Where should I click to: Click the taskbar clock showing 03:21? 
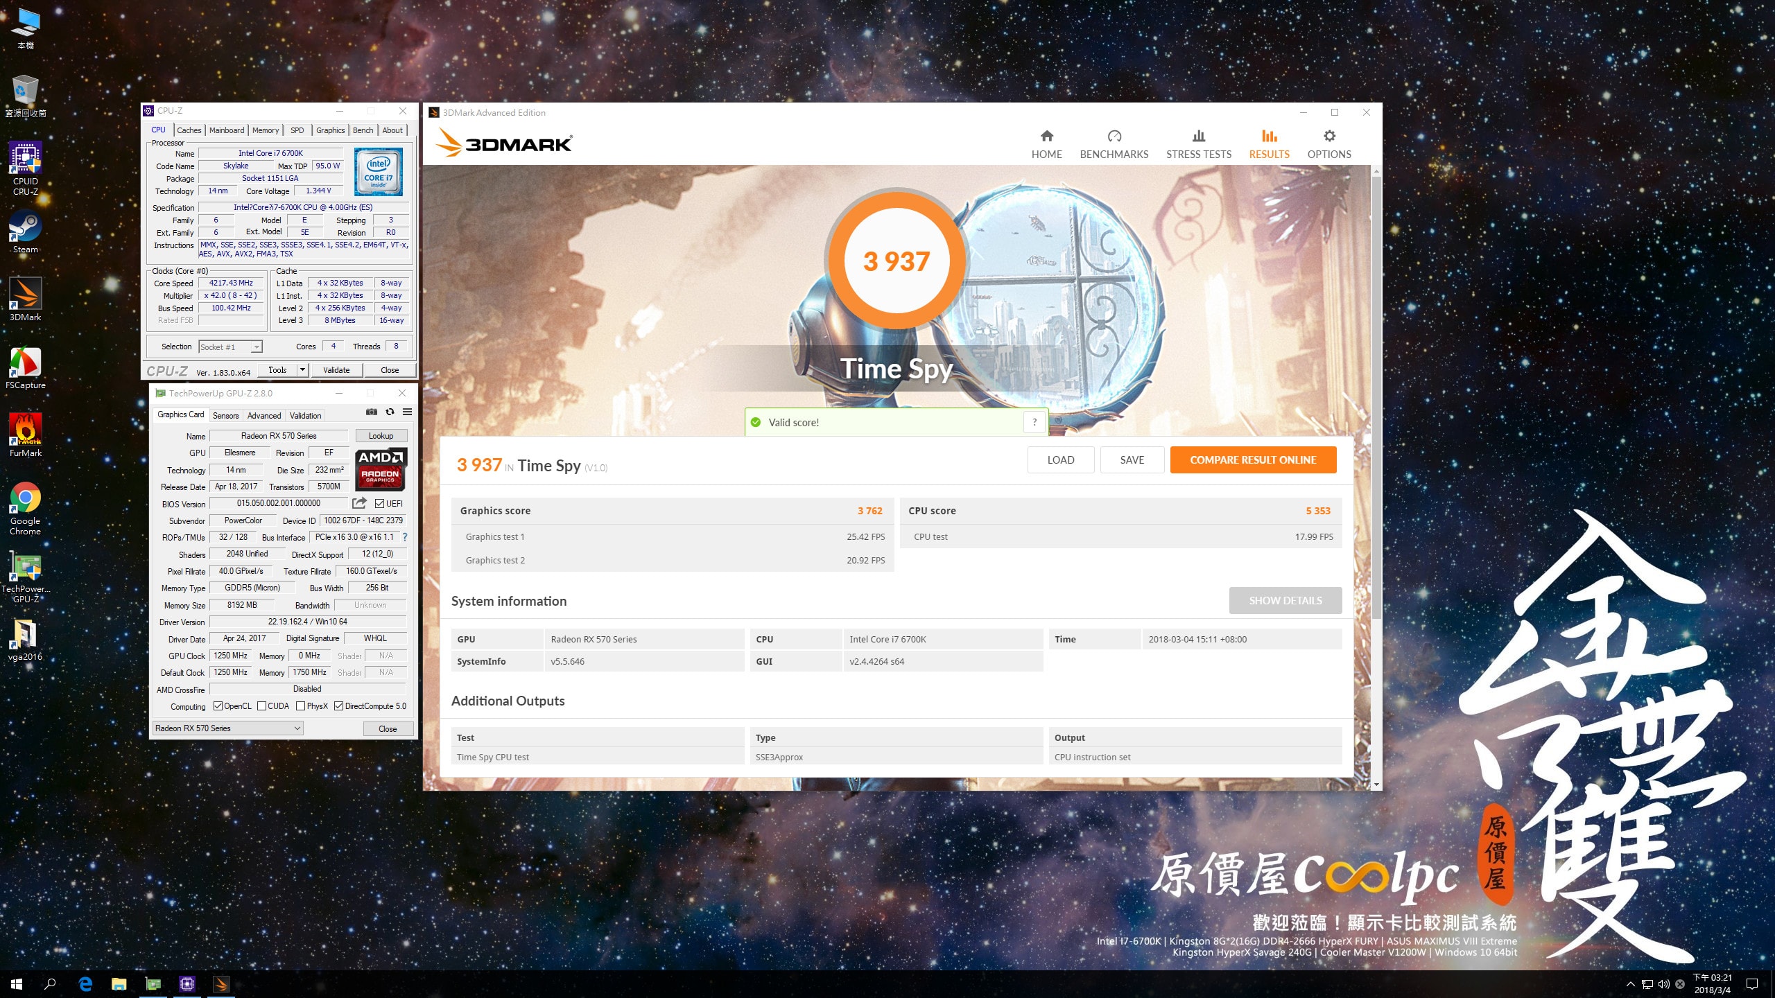[x=1713, y=984]
